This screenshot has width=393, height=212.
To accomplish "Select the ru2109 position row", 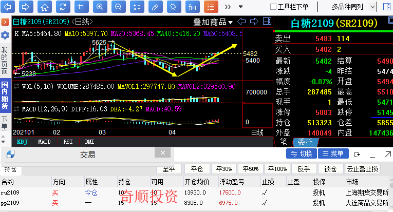I will pyautogui.click(x=195, y=192).
